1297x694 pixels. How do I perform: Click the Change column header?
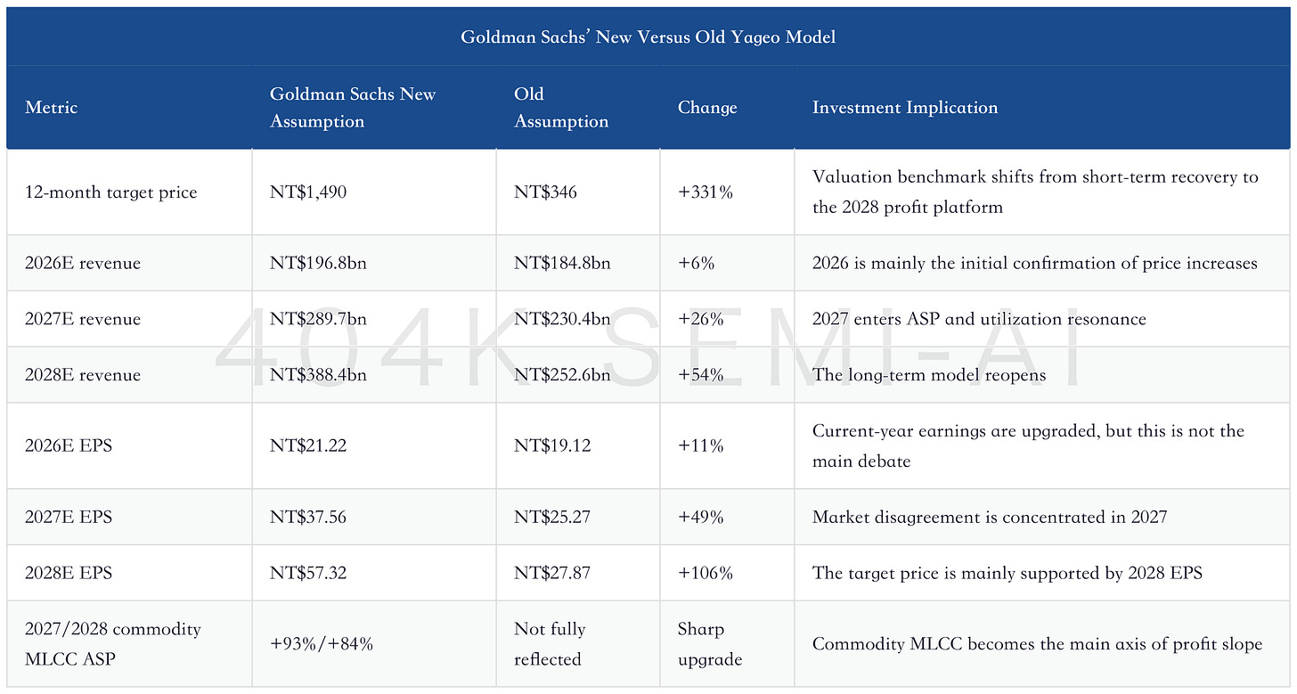click(707, 108)
